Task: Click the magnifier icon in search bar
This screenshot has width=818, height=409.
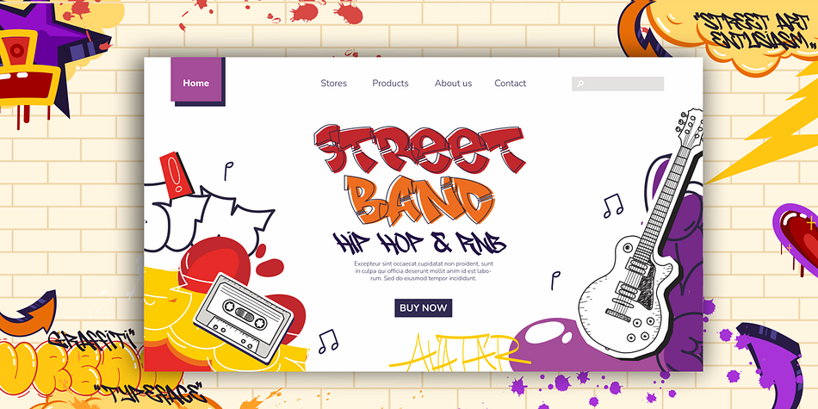Action: [580, 84]
